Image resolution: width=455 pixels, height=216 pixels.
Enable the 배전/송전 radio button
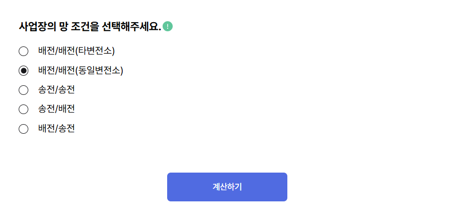click(x=23, y=129)
